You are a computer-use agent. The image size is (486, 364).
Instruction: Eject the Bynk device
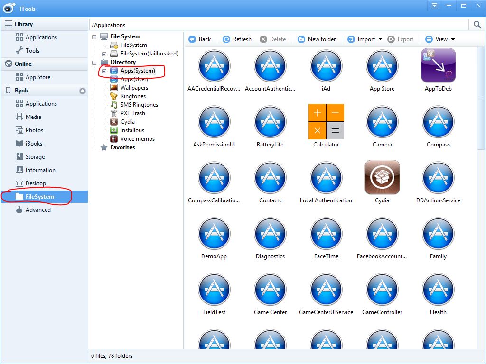coord(83,91)
